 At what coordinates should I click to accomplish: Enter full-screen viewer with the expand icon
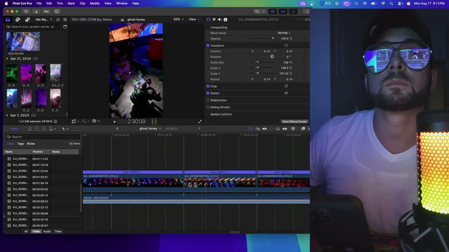click(x=200, y=121)
